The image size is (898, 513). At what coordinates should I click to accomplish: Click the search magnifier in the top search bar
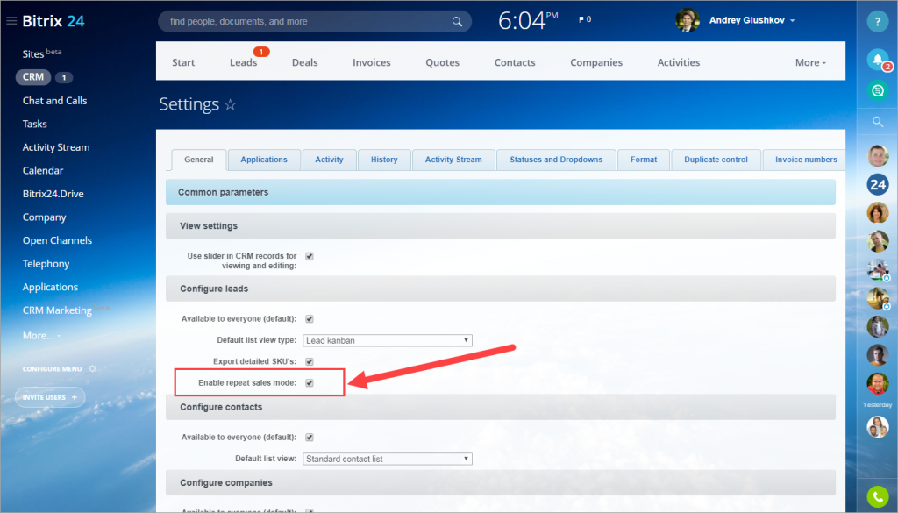click(x=457, y=22)
